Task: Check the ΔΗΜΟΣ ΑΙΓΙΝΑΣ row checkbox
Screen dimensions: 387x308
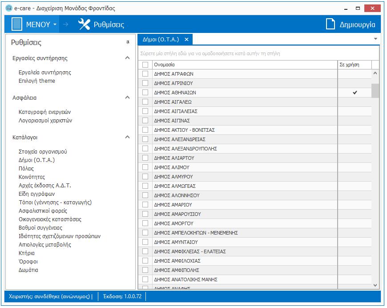Action: [x=145, y=121]
